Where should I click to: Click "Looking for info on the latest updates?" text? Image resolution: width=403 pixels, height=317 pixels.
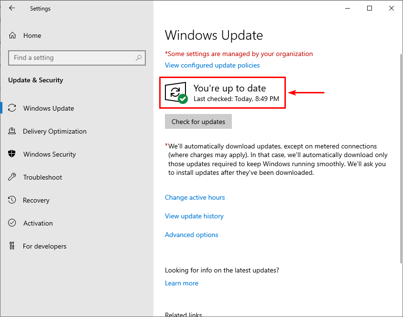click(x=222, y=270)
